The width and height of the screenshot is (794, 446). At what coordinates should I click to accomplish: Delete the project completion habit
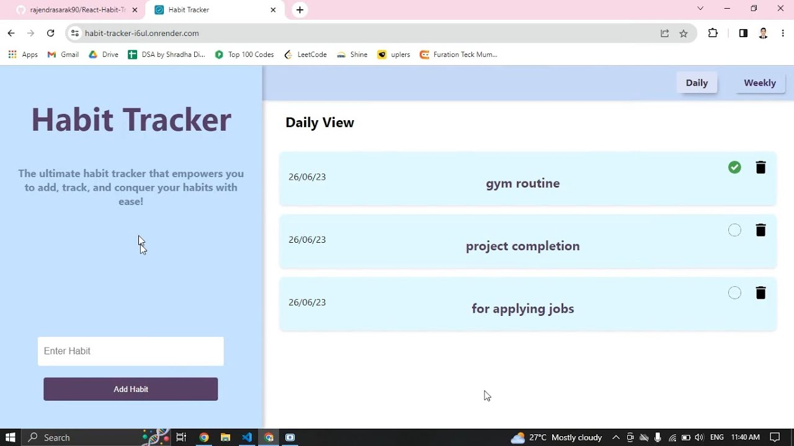point(761,230)
